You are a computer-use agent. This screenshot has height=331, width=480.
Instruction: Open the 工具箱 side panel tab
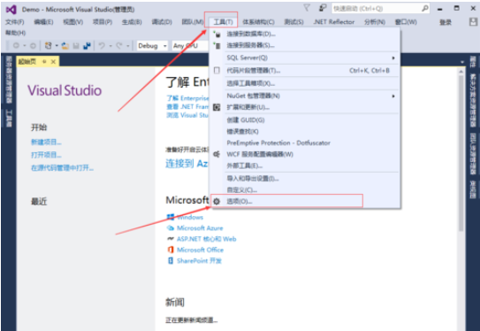9,119
